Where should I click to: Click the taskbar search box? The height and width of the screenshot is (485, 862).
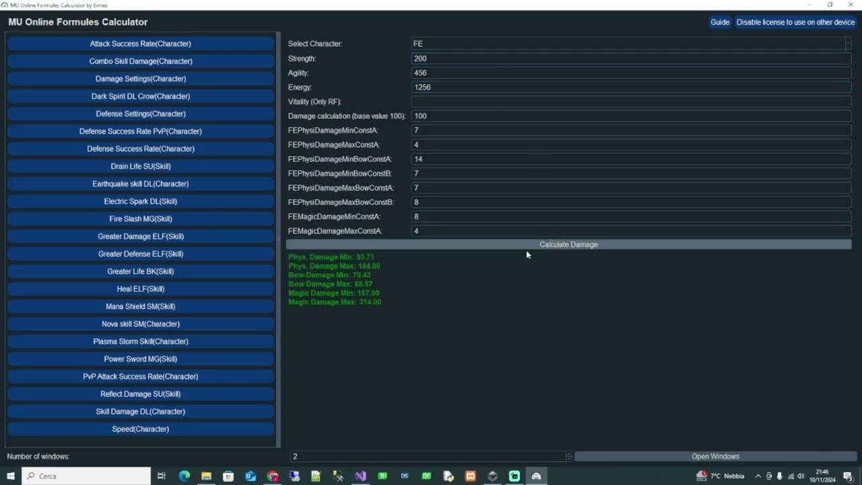pyautogui.click(x=86, y=476)
